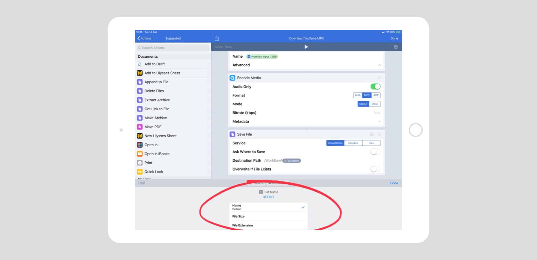This screenshot has height=260, width=537.
Task: Click the Extract Archive icon
Action: tap(140, 100)
